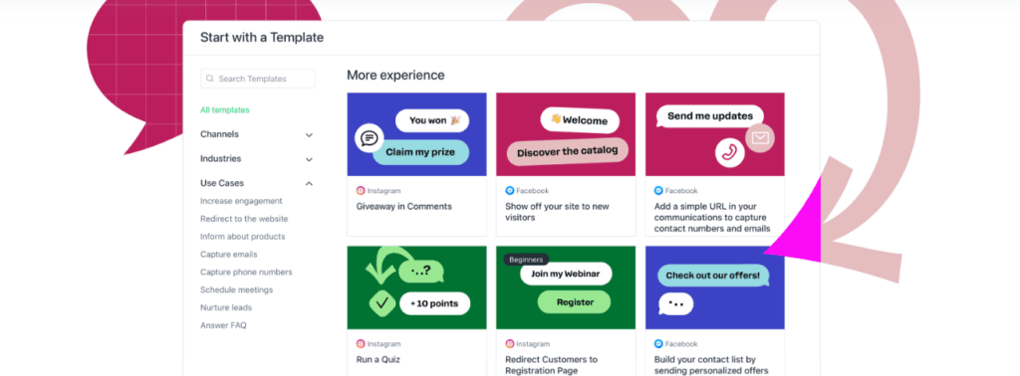Open Capture emails use case filter
Viewport: 1020px width, 376px height.
click(228, 255)
